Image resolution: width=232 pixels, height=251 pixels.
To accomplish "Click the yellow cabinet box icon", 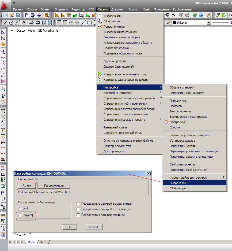I will point(69,15).
